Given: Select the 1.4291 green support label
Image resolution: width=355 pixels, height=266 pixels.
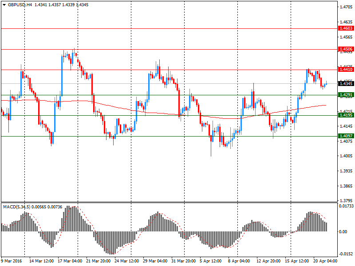Looking at the screenshot, I should (346, 95).
